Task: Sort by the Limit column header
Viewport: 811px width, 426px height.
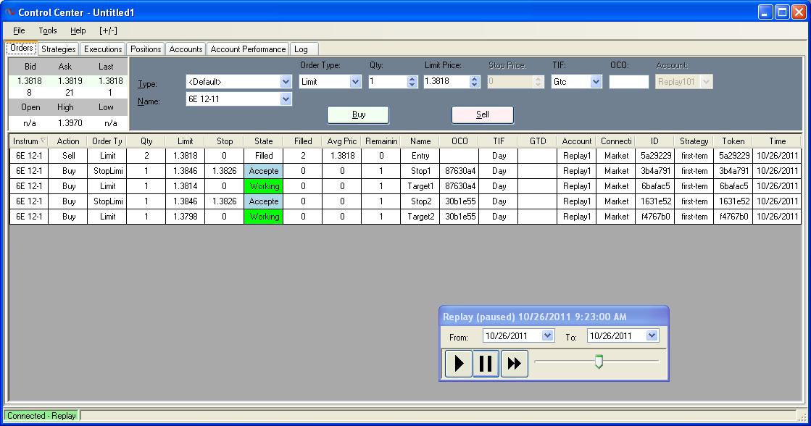Action: (185, 141)
